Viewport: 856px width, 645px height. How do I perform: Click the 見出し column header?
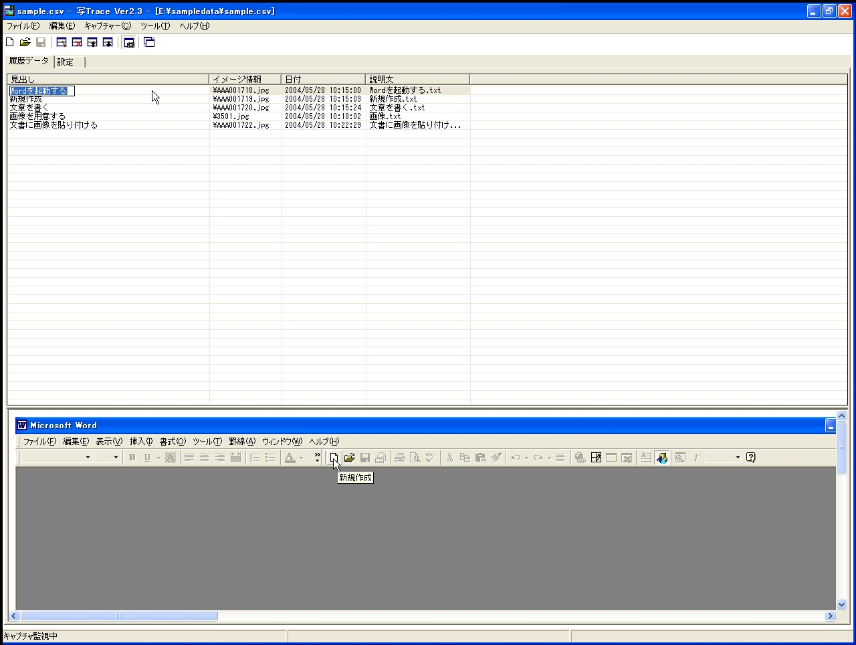coord(108,79)
